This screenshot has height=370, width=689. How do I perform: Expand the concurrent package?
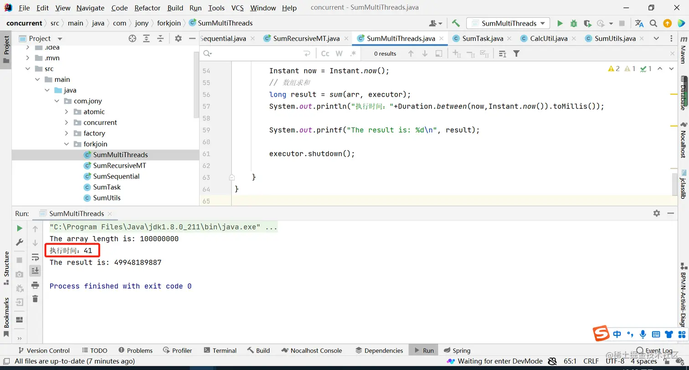pos(67,123)
